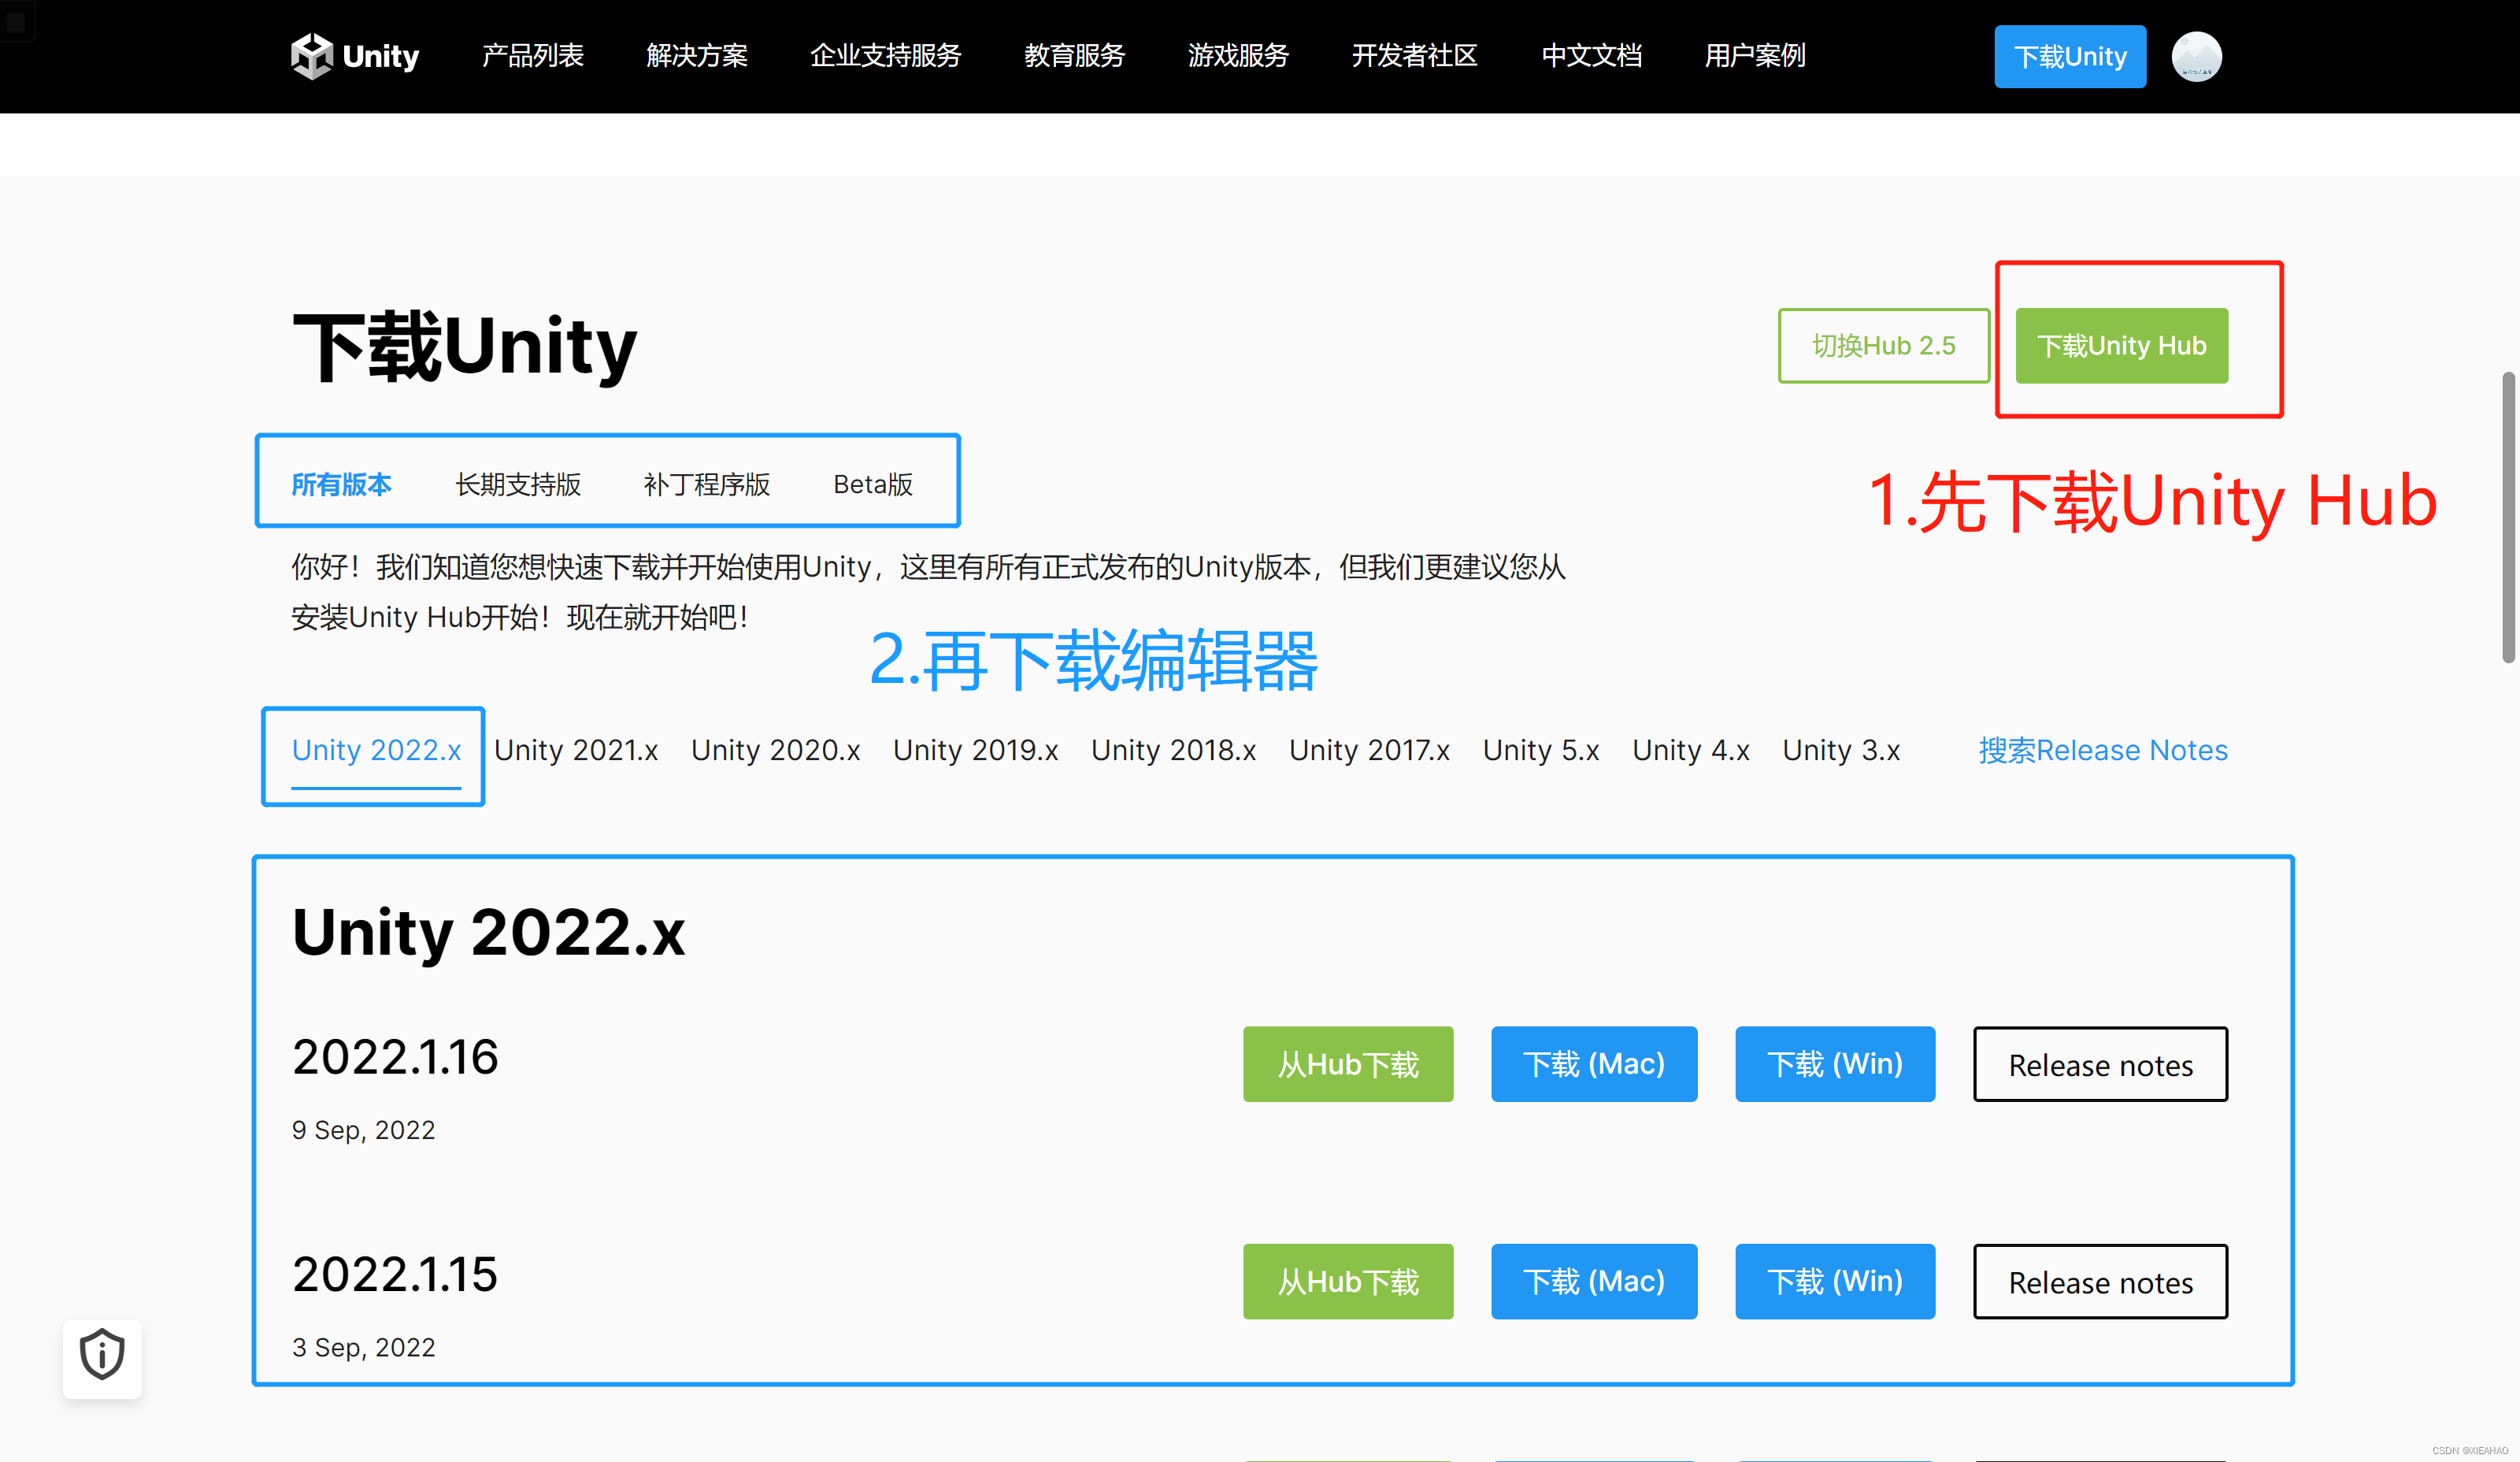Screen dimensions: 2520x1462
Task: Select the Unity 5.x version tab
Action: pos(1540,750)
